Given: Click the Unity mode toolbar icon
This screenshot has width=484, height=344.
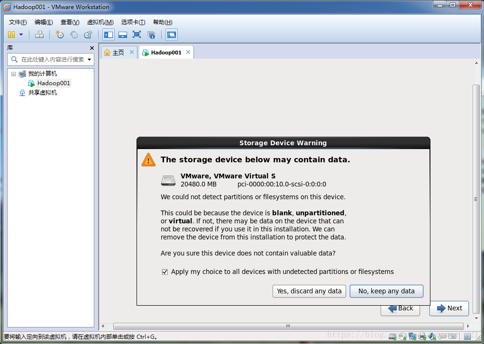Looking at the screenshot, I should pos(151,35).
